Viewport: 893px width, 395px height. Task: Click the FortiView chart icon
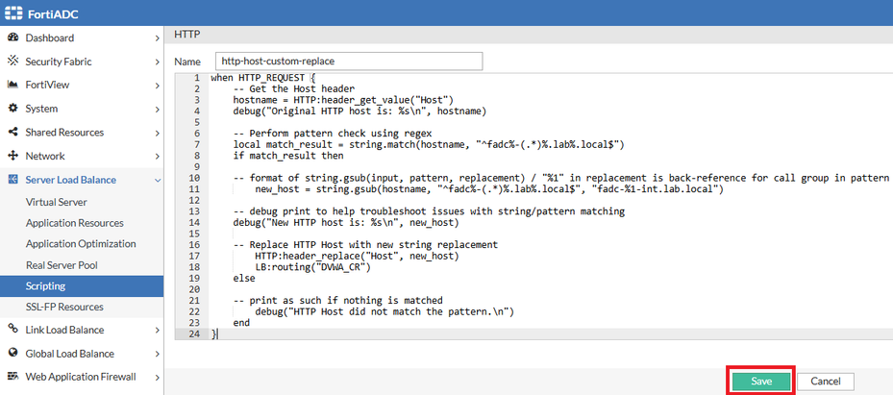(13, 85)
